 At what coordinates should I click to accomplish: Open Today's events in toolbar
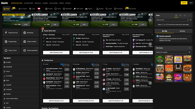[x=32, y=9]
